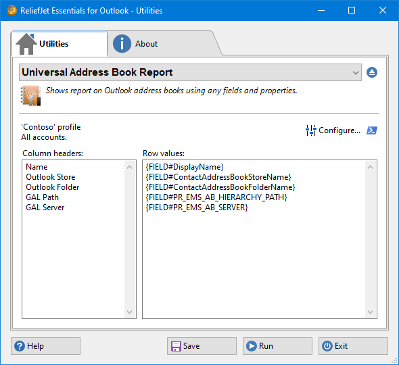Click up arrow of Row values scrollbar
399x365 pixels.
point(370,167)
